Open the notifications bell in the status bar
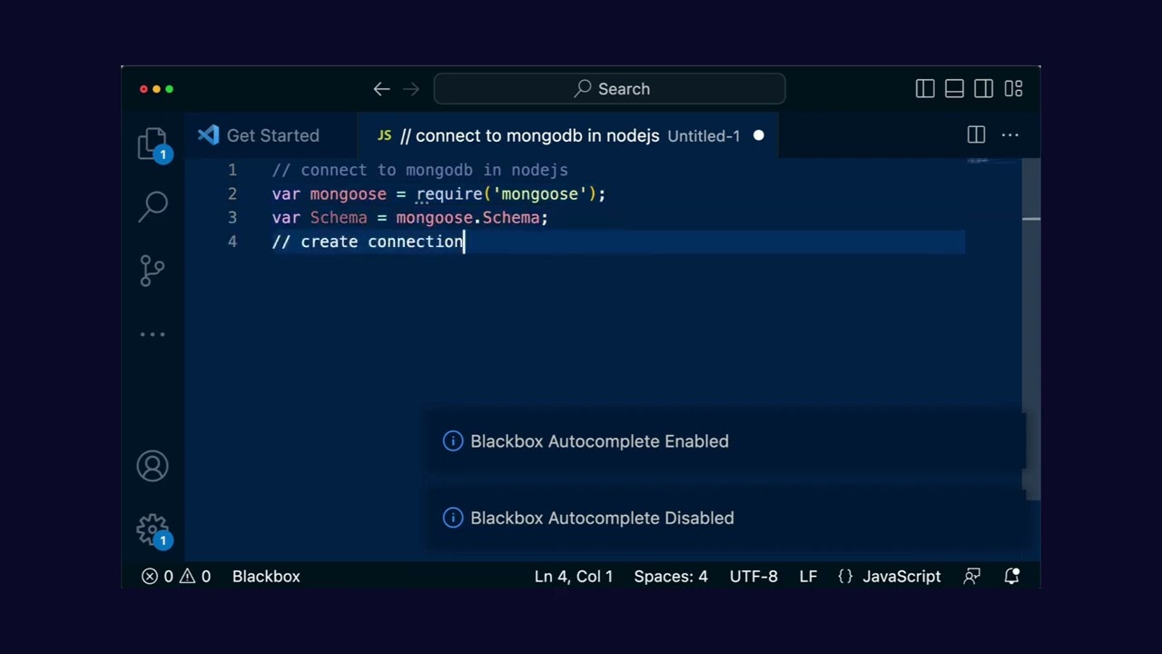Image resolution: width=1162 pixels, height=654 pixels. [x=1012, y=576]
